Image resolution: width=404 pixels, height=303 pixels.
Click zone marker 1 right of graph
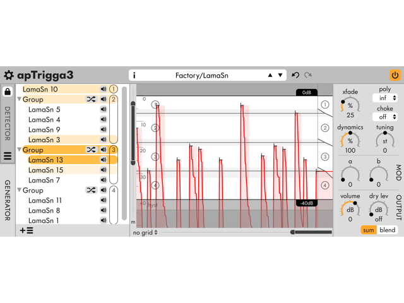coord(325,105)
